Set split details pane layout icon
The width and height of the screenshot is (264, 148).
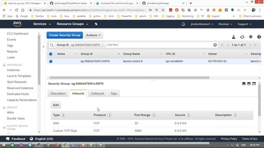[x=249, y=83]
